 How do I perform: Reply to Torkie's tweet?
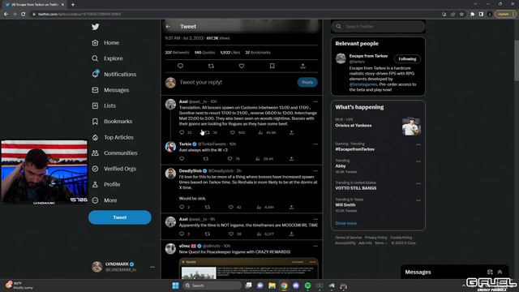[182, 159]
